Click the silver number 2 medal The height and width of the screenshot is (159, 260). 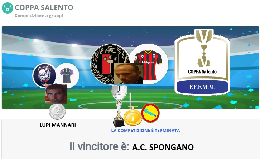coord(57,111)
